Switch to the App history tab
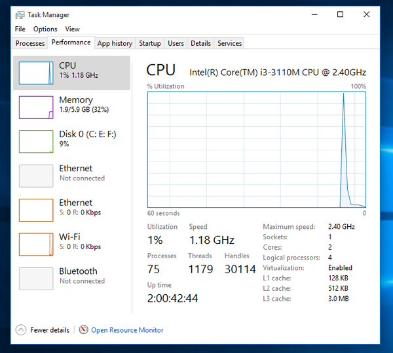Image resolution: width=393 pixels, height=353 pixels. tap(115, 43)
